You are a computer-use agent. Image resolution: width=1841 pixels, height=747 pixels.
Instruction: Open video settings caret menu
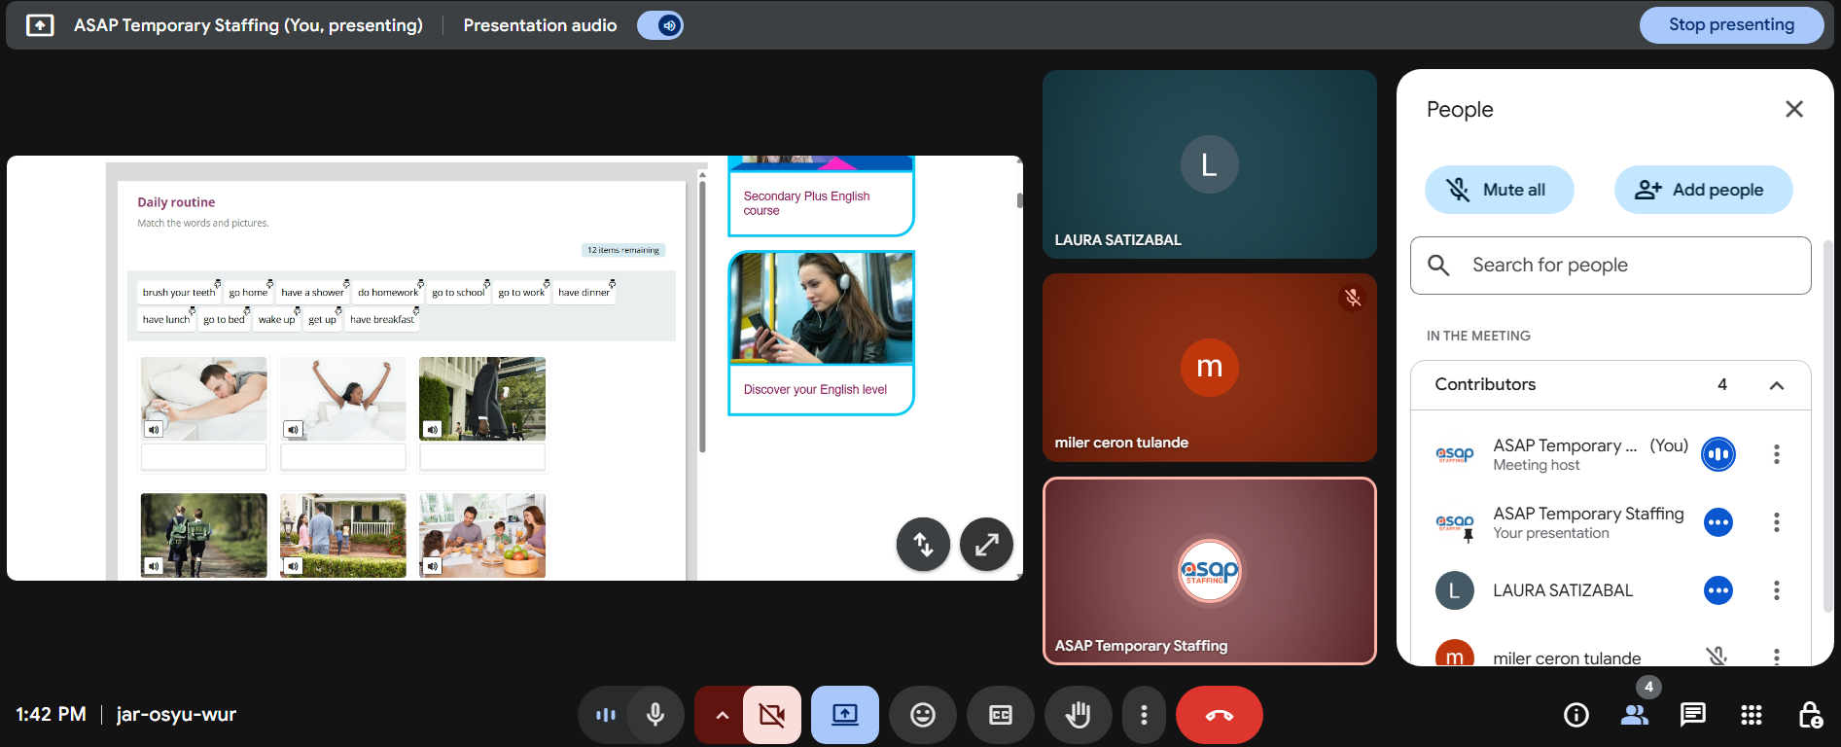pyautogui.click(x=722, y=715)
